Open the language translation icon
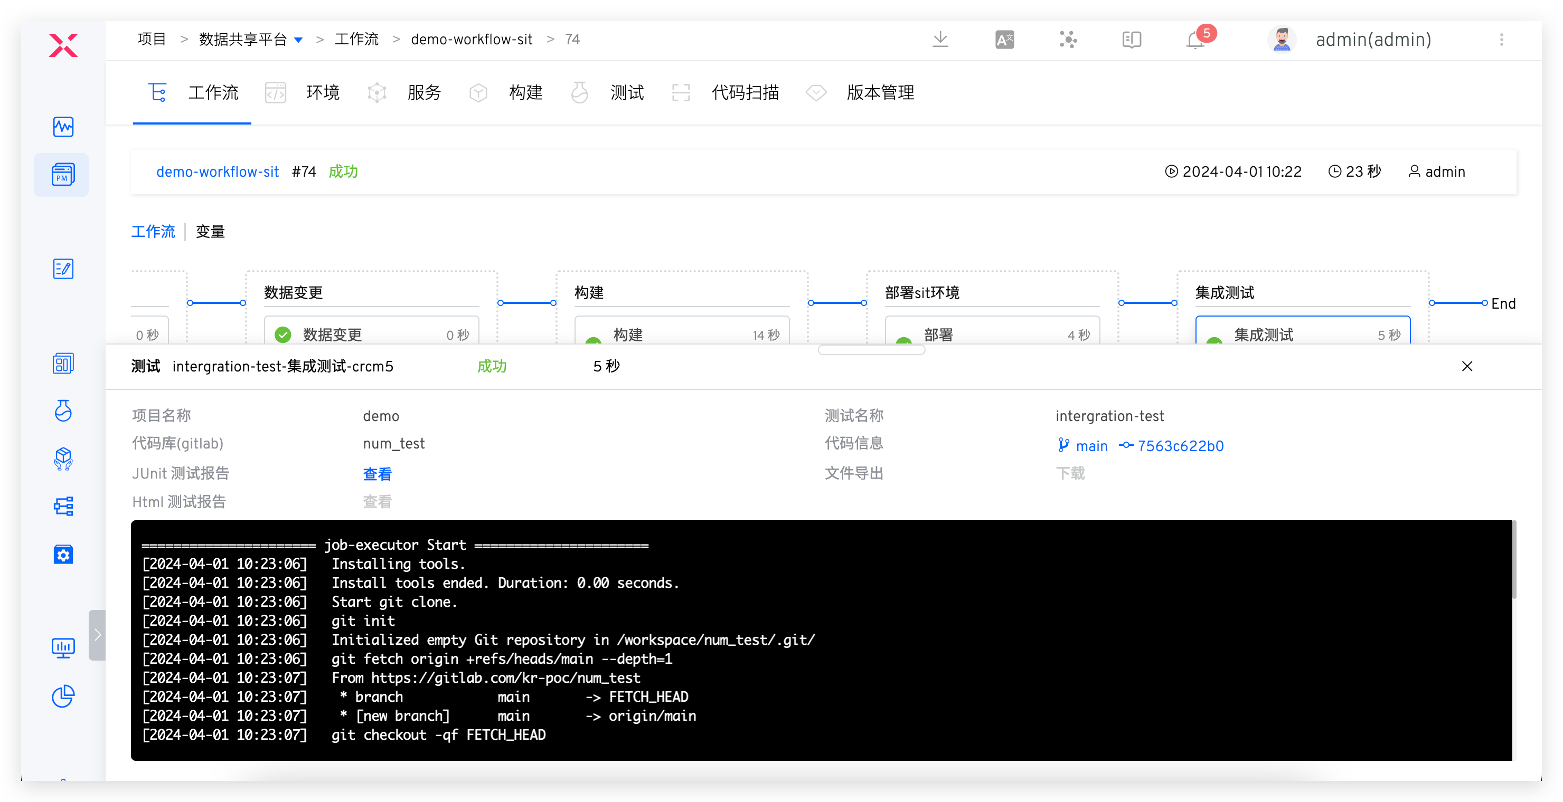The image size is (1563, 802). click(x=1004, y=40)
